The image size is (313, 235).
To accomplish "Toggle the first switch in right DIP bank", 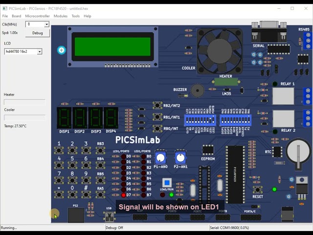I will pos(223,120).
